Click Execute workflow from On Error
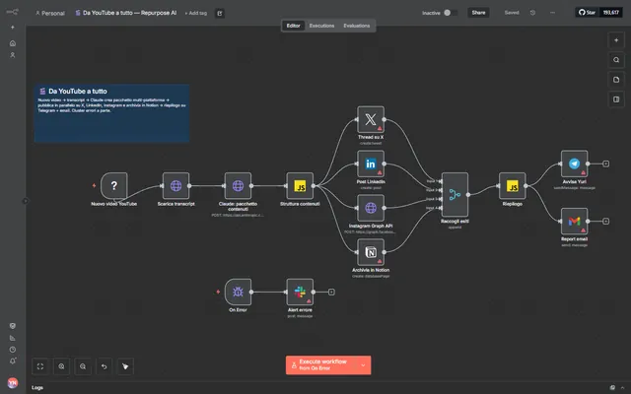This screenshot has height=394, width=631. pos(320,365)
